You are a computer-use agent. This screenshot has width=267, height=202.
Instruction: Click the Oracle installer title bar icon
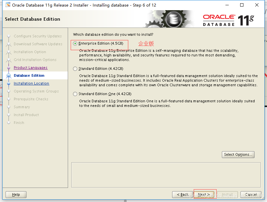point(8,5)
